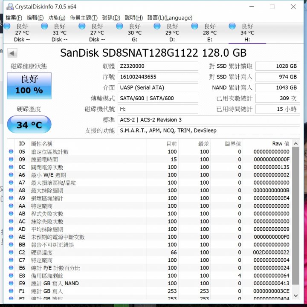
Task: Click status icon of attribute E9 row
Action: coord(11,283)
